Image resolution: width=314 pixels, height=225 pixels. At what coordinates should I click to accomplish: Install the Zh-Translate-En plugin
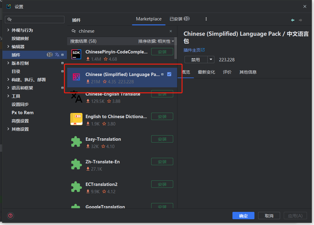click(x=162, y=161)
